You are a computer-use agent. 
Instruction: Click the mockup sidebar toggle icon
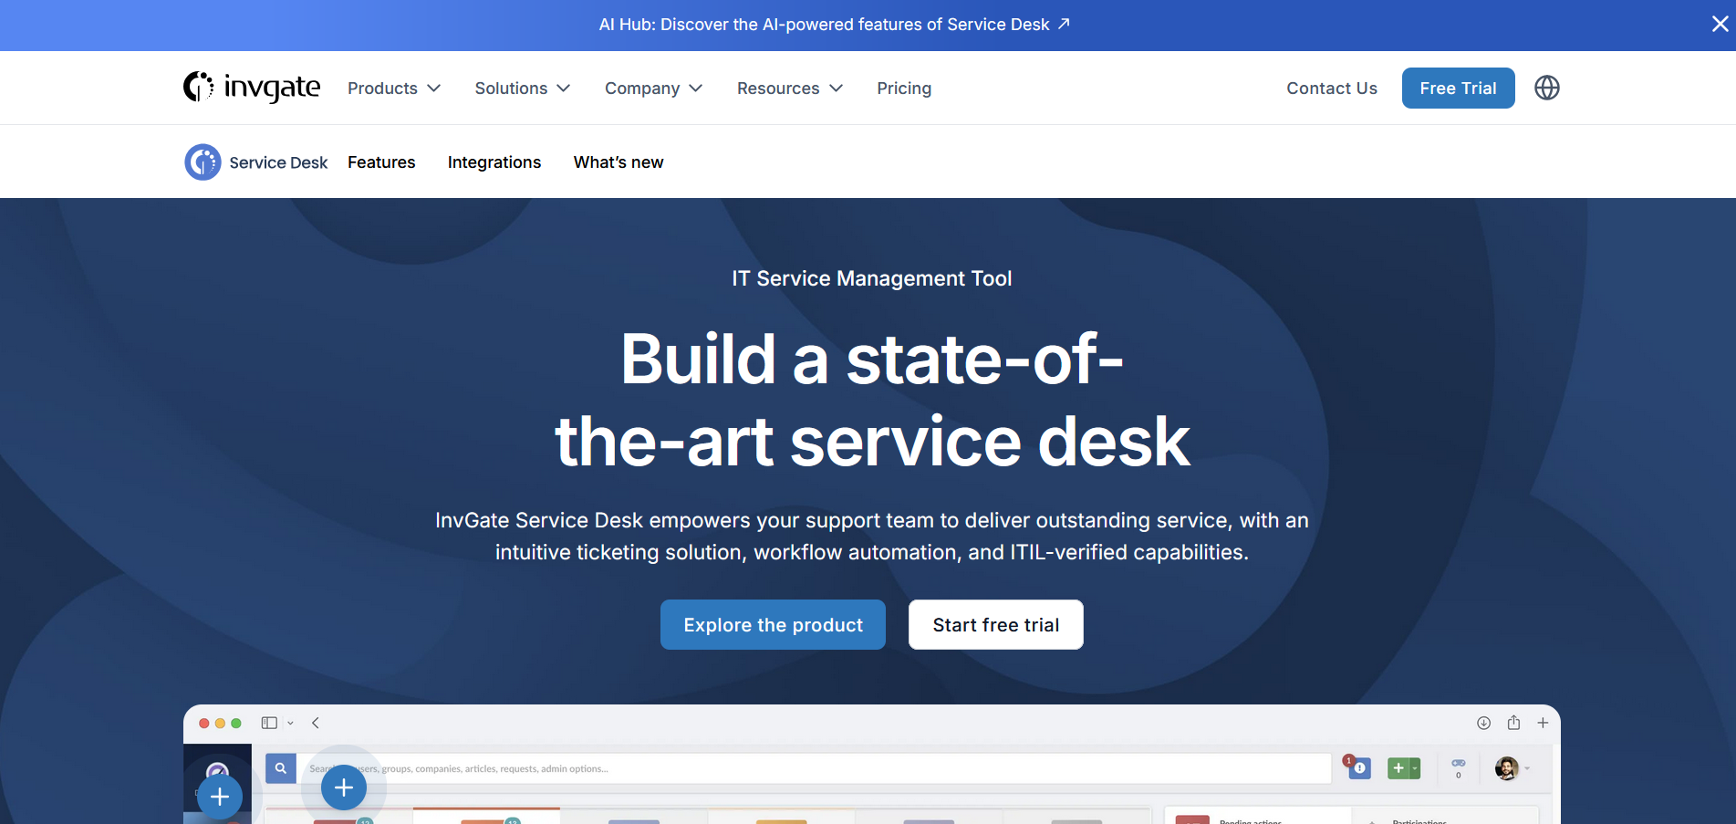click(x=269, y=723)
